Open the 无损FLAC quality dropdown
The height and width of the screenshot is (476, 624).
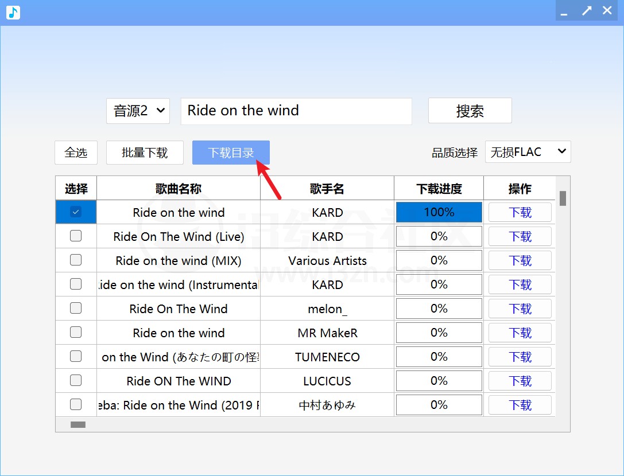[x=528, y=151]
